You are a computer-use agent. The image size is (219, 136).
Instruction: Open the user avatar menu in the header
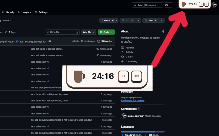point(214,5)
